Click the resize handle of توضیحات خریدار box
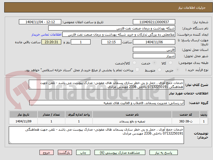The width and height of the screenshot is (213, 160). [10, 142]
